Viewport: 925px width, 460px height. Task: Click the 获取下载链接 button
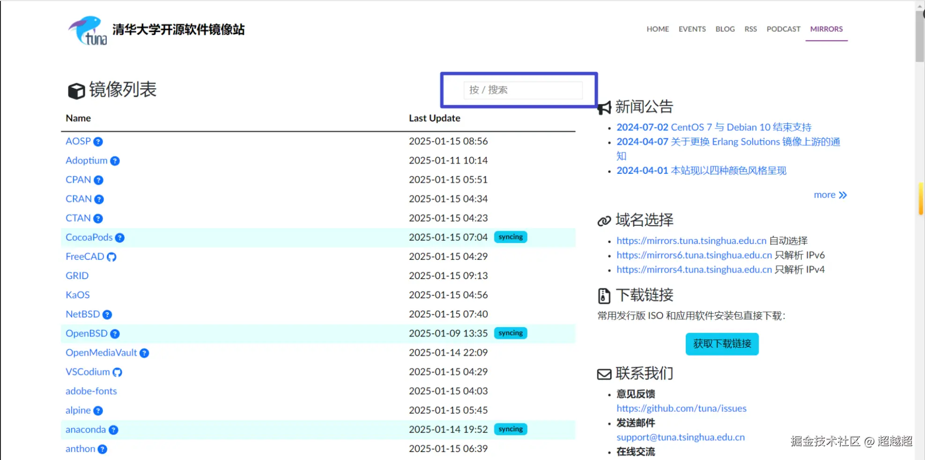coord(722,344)
